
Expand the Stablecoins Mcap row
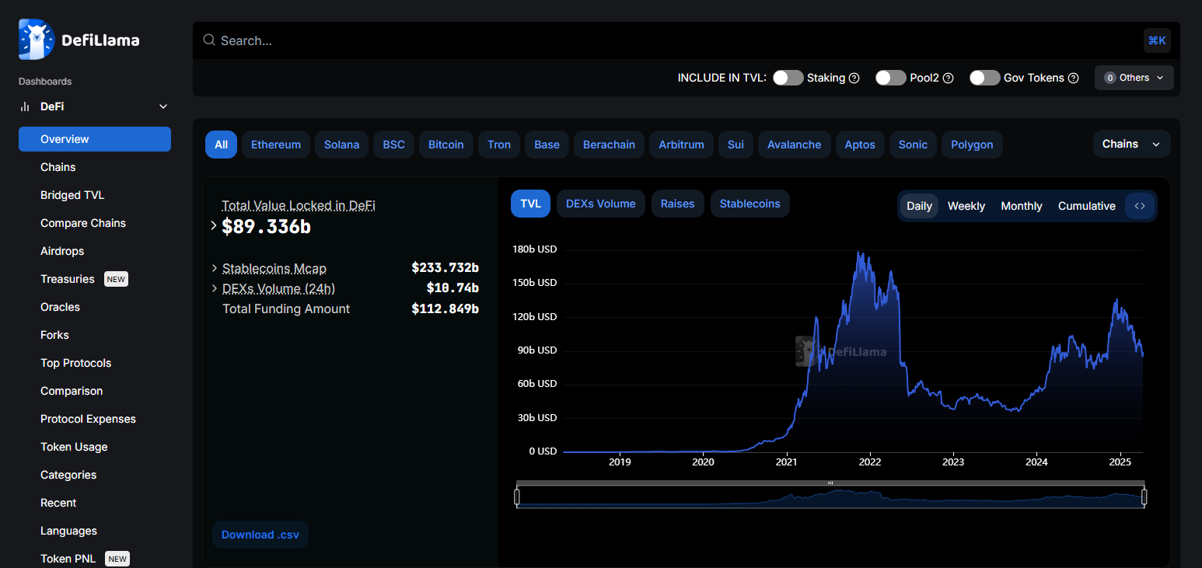[215, 268]
